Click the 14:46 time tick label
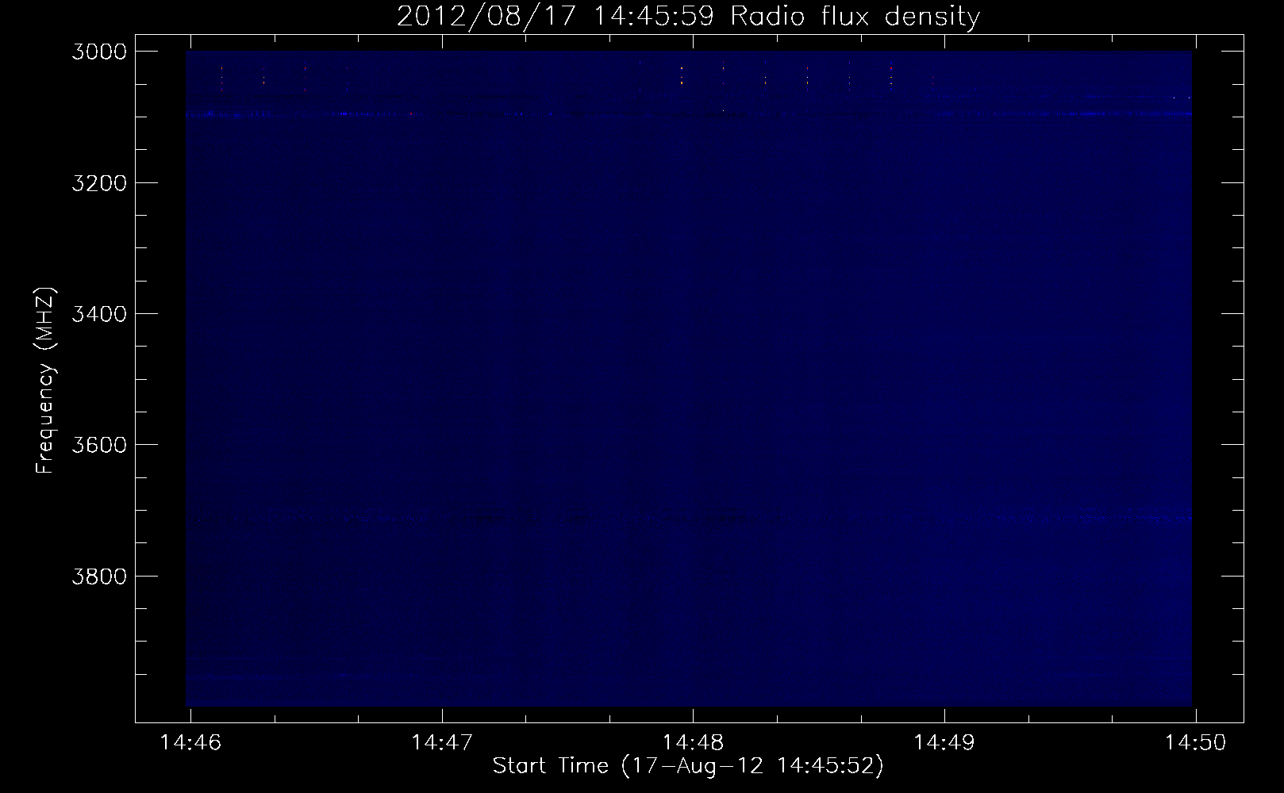Viewport: 1284px width, 793px height. [190, 742]
